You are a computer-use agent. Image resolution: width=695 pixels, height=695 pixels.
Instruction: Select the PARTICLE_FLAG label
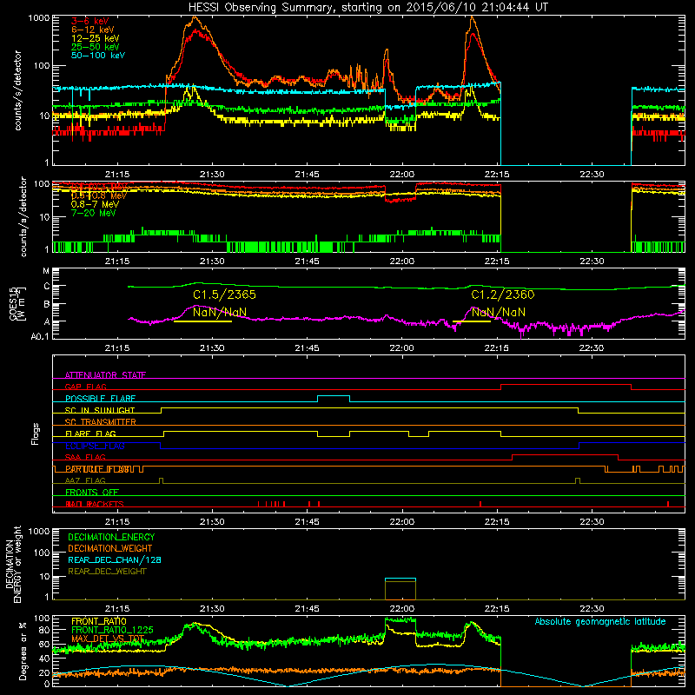point(97,469)
